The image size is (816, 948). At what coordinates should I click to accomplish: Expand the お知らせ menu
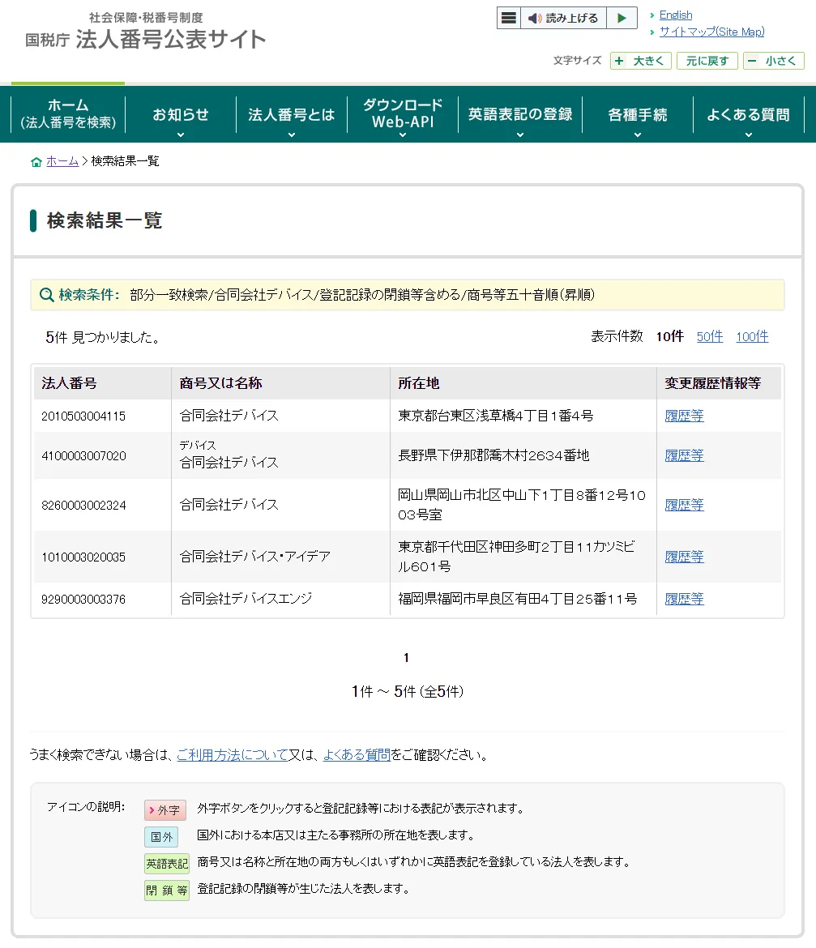181,115
